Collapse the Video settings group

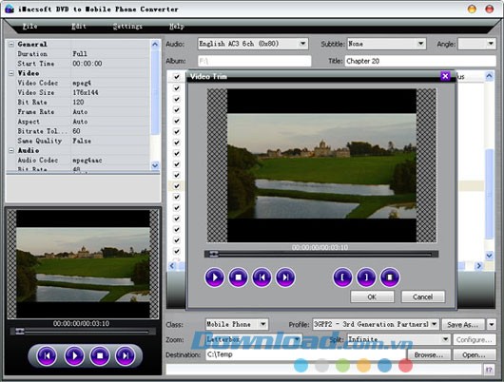(11, 73)
